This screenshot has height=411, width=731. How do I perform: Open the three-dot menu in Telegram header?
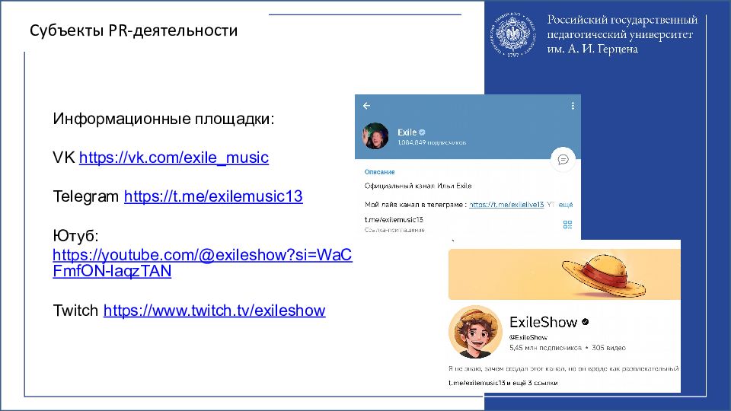click(573, 106)
